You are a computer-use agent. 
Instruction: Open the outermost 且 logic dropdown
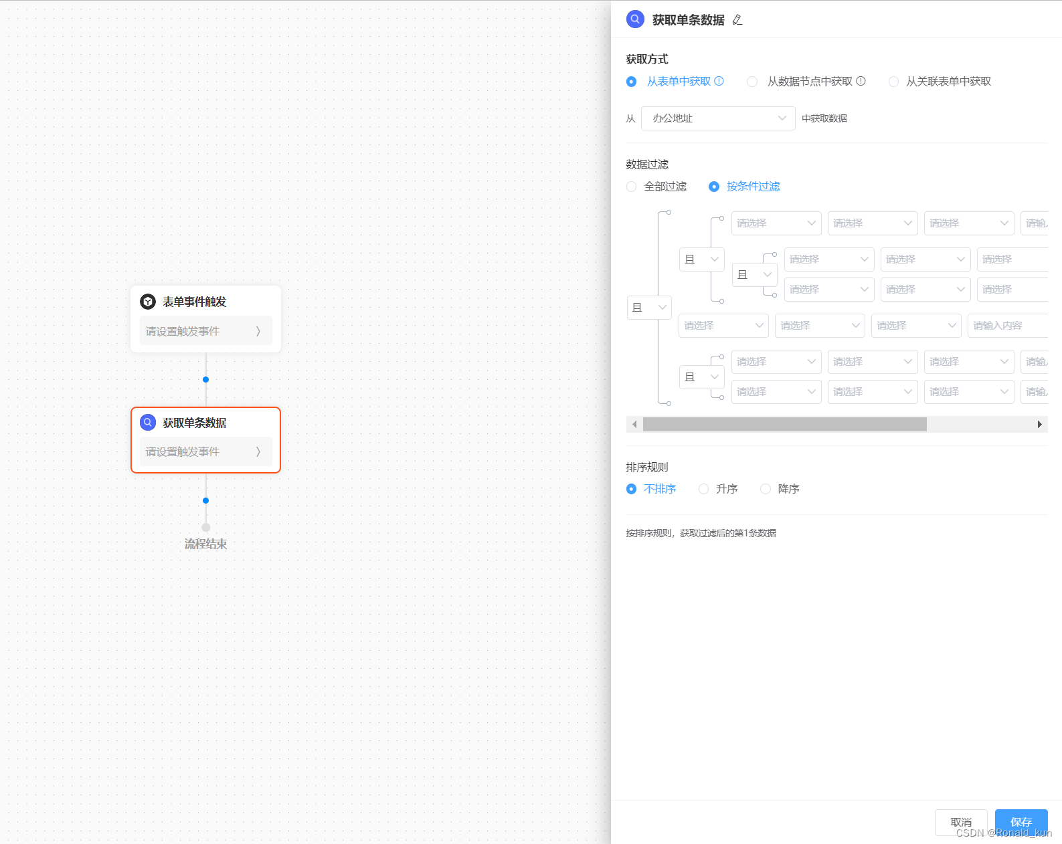(x=649, y=308)
